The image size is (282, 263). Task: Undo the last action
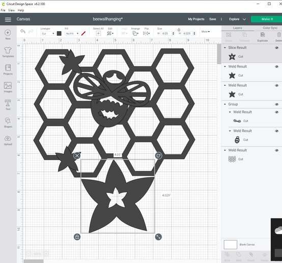pos(23,31)
